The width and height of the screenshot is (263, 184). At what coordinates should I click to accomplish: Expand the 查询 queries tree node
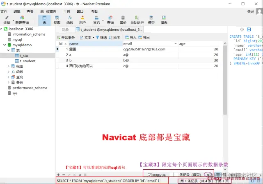click(8, 77)
